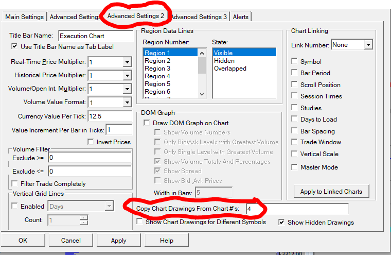Click the Help button
The height and width of the screenshot is (255, 391).
coord(166,241)
